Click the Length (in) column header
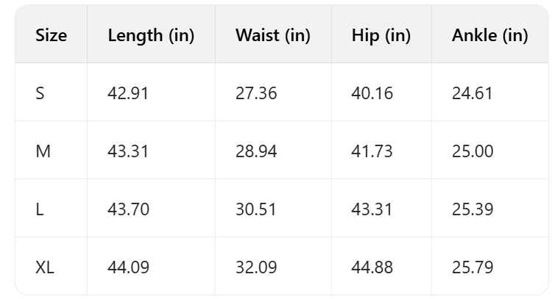The image size is (552, 299). (151, 35)
